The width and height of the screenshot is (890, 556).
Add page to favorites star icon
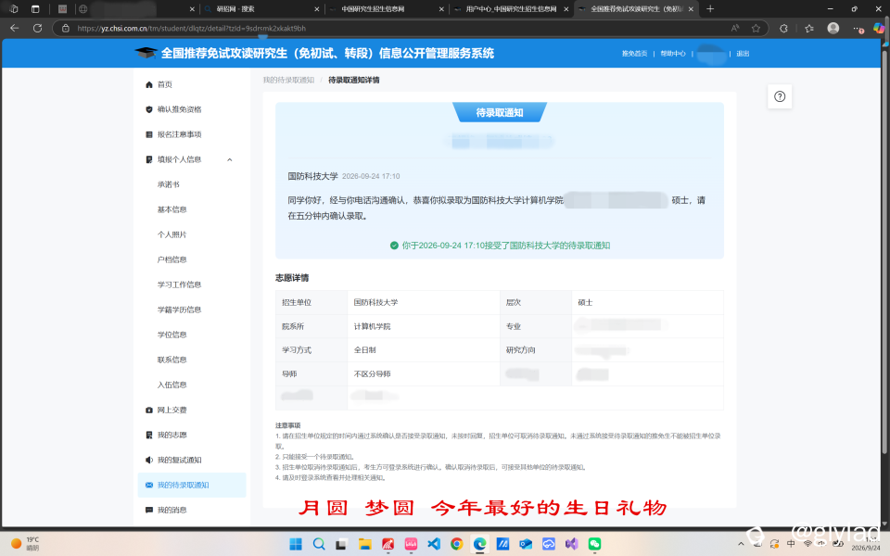click(x=756, y=28)
